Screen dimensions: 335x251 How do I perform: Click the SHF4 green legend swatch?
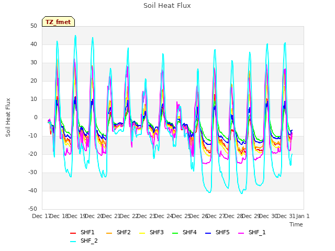pos(175,233)
